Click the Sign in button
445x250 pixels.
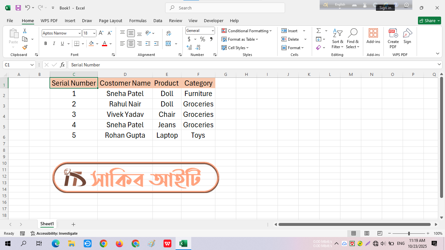click(x=385, y=8)
